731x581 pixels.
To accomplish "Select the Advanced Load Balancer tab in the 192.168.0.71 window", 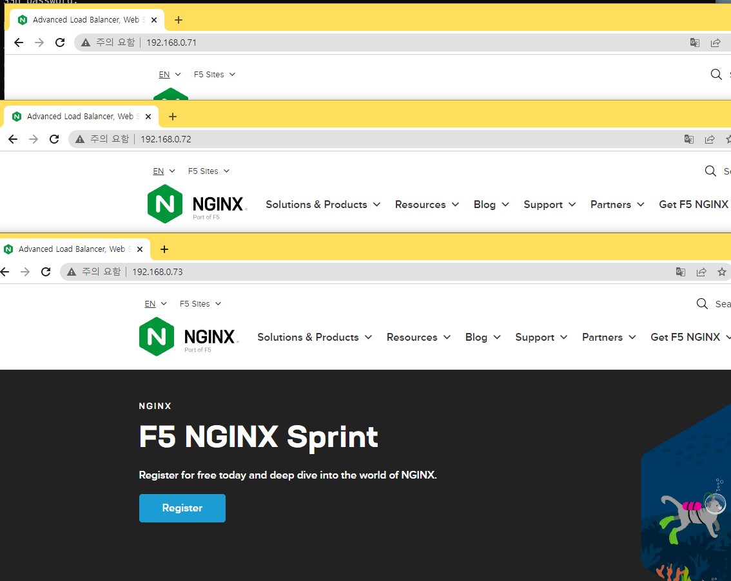I will 87,20.
